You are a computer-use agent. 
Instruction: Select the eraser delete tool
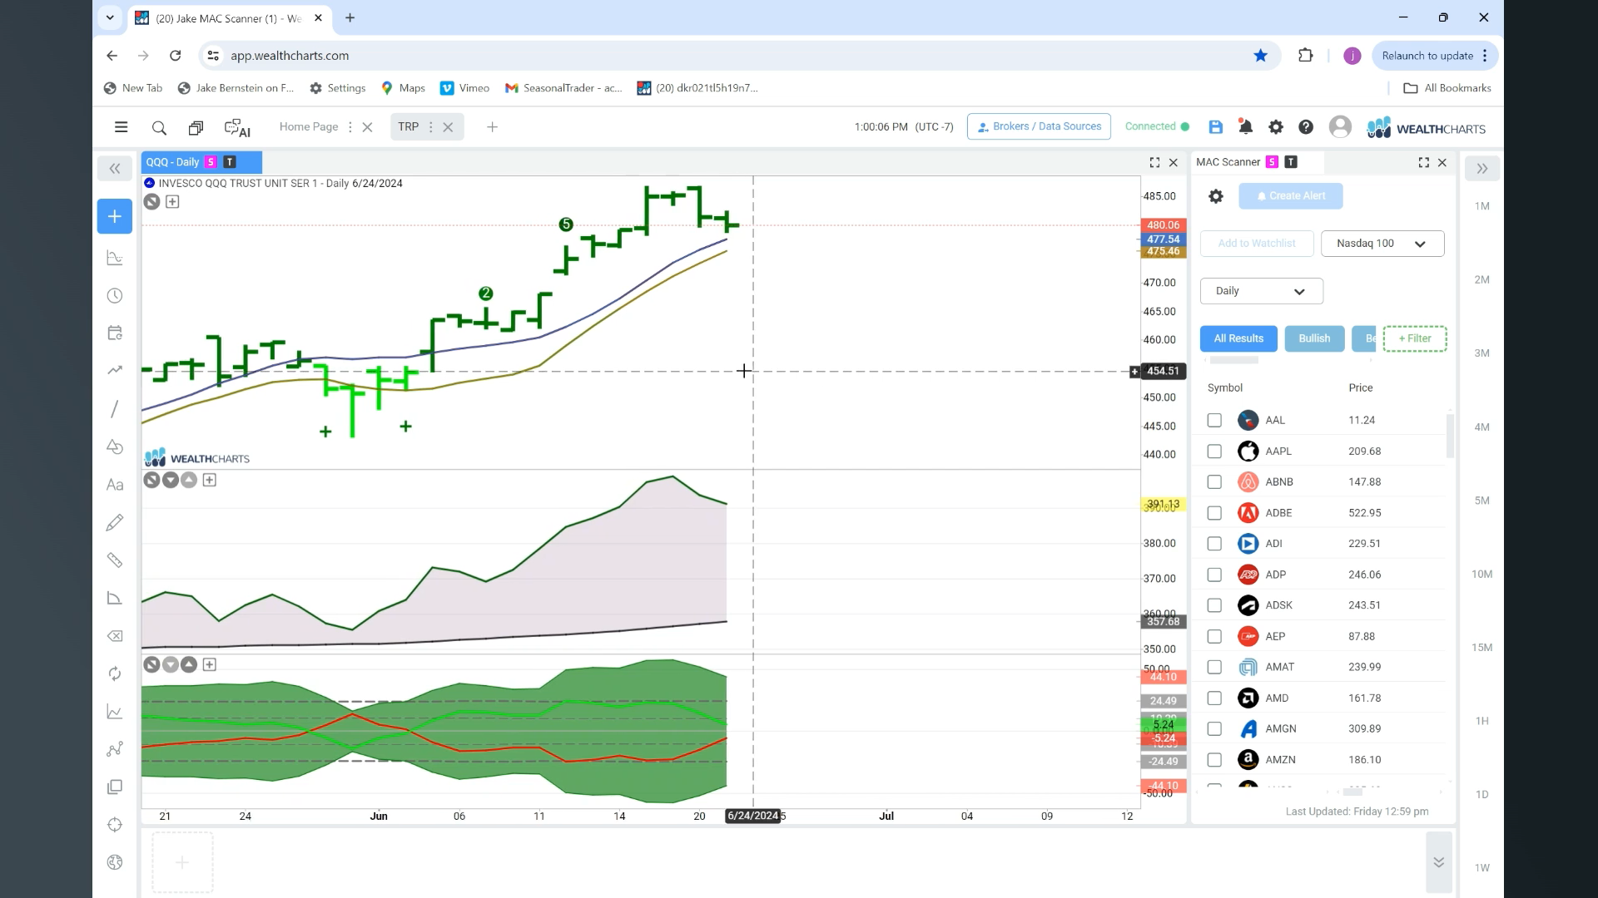point(115,636)
